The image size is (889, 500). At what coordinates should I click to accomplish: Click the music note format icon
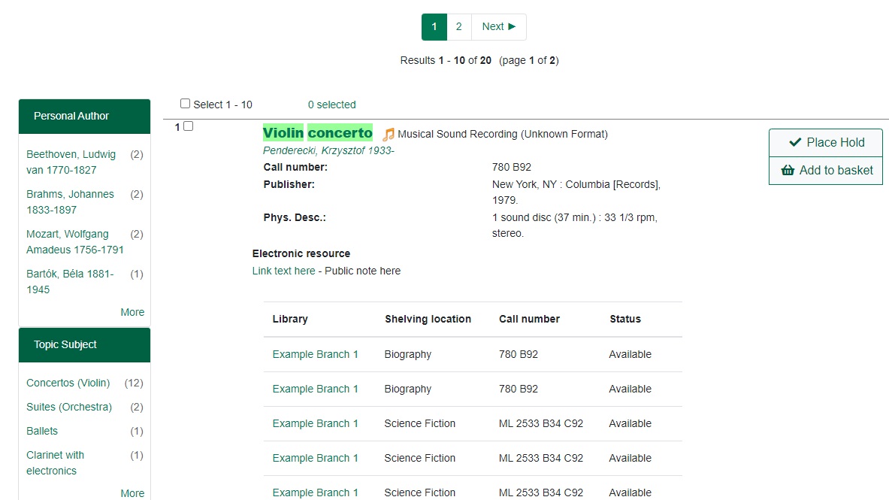coord(388,135)
